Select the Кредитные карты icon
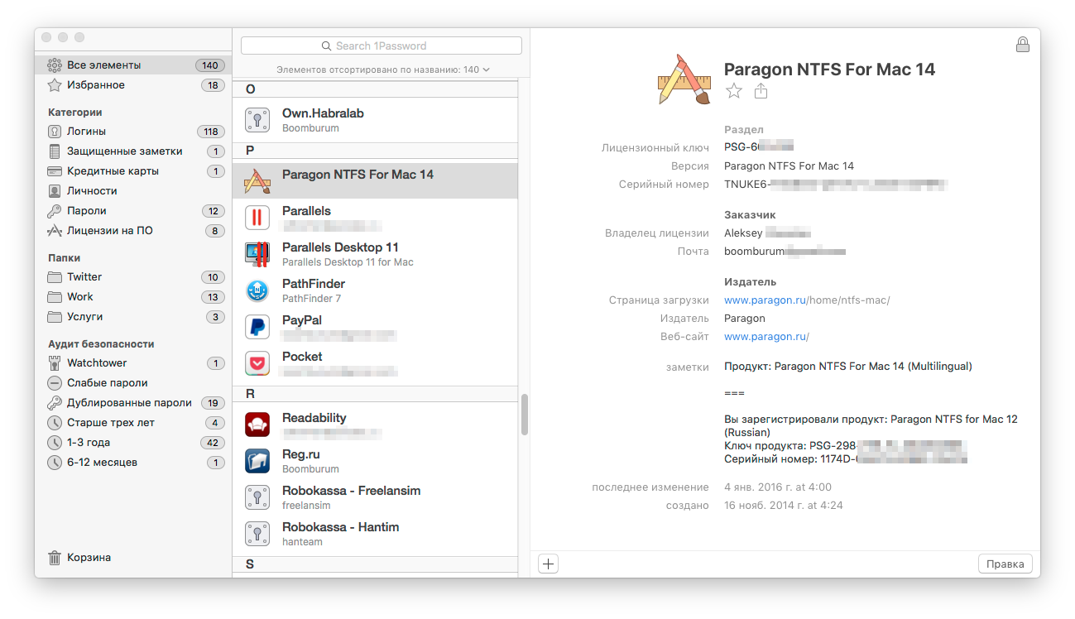Screen dimensions: 1075x619 point(55,171)
